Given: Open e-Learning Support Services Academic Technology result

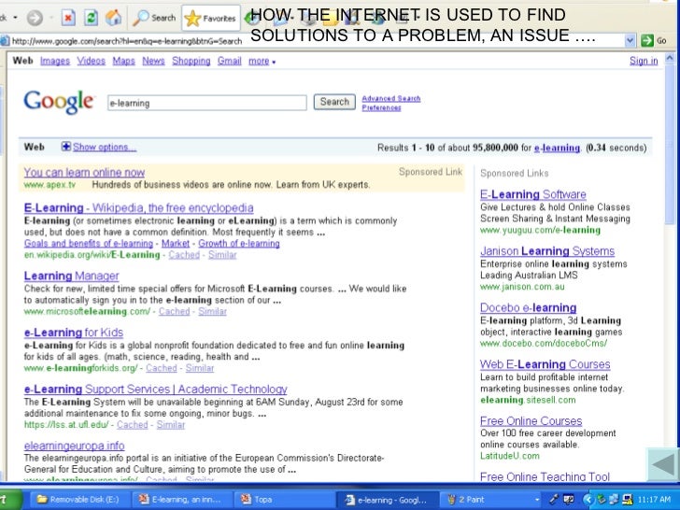Looking at the screenshot, I should coord(156,389).
